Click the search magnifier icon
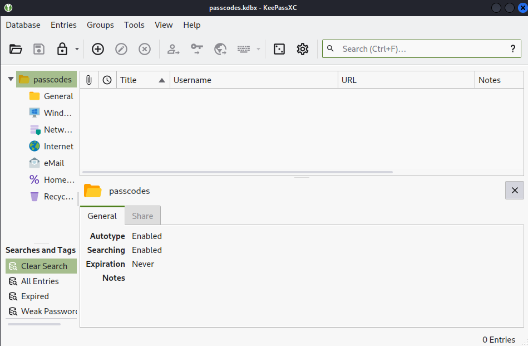Viewport: 528px width, 346px height. pyautogui.click(x=330, y=48)
